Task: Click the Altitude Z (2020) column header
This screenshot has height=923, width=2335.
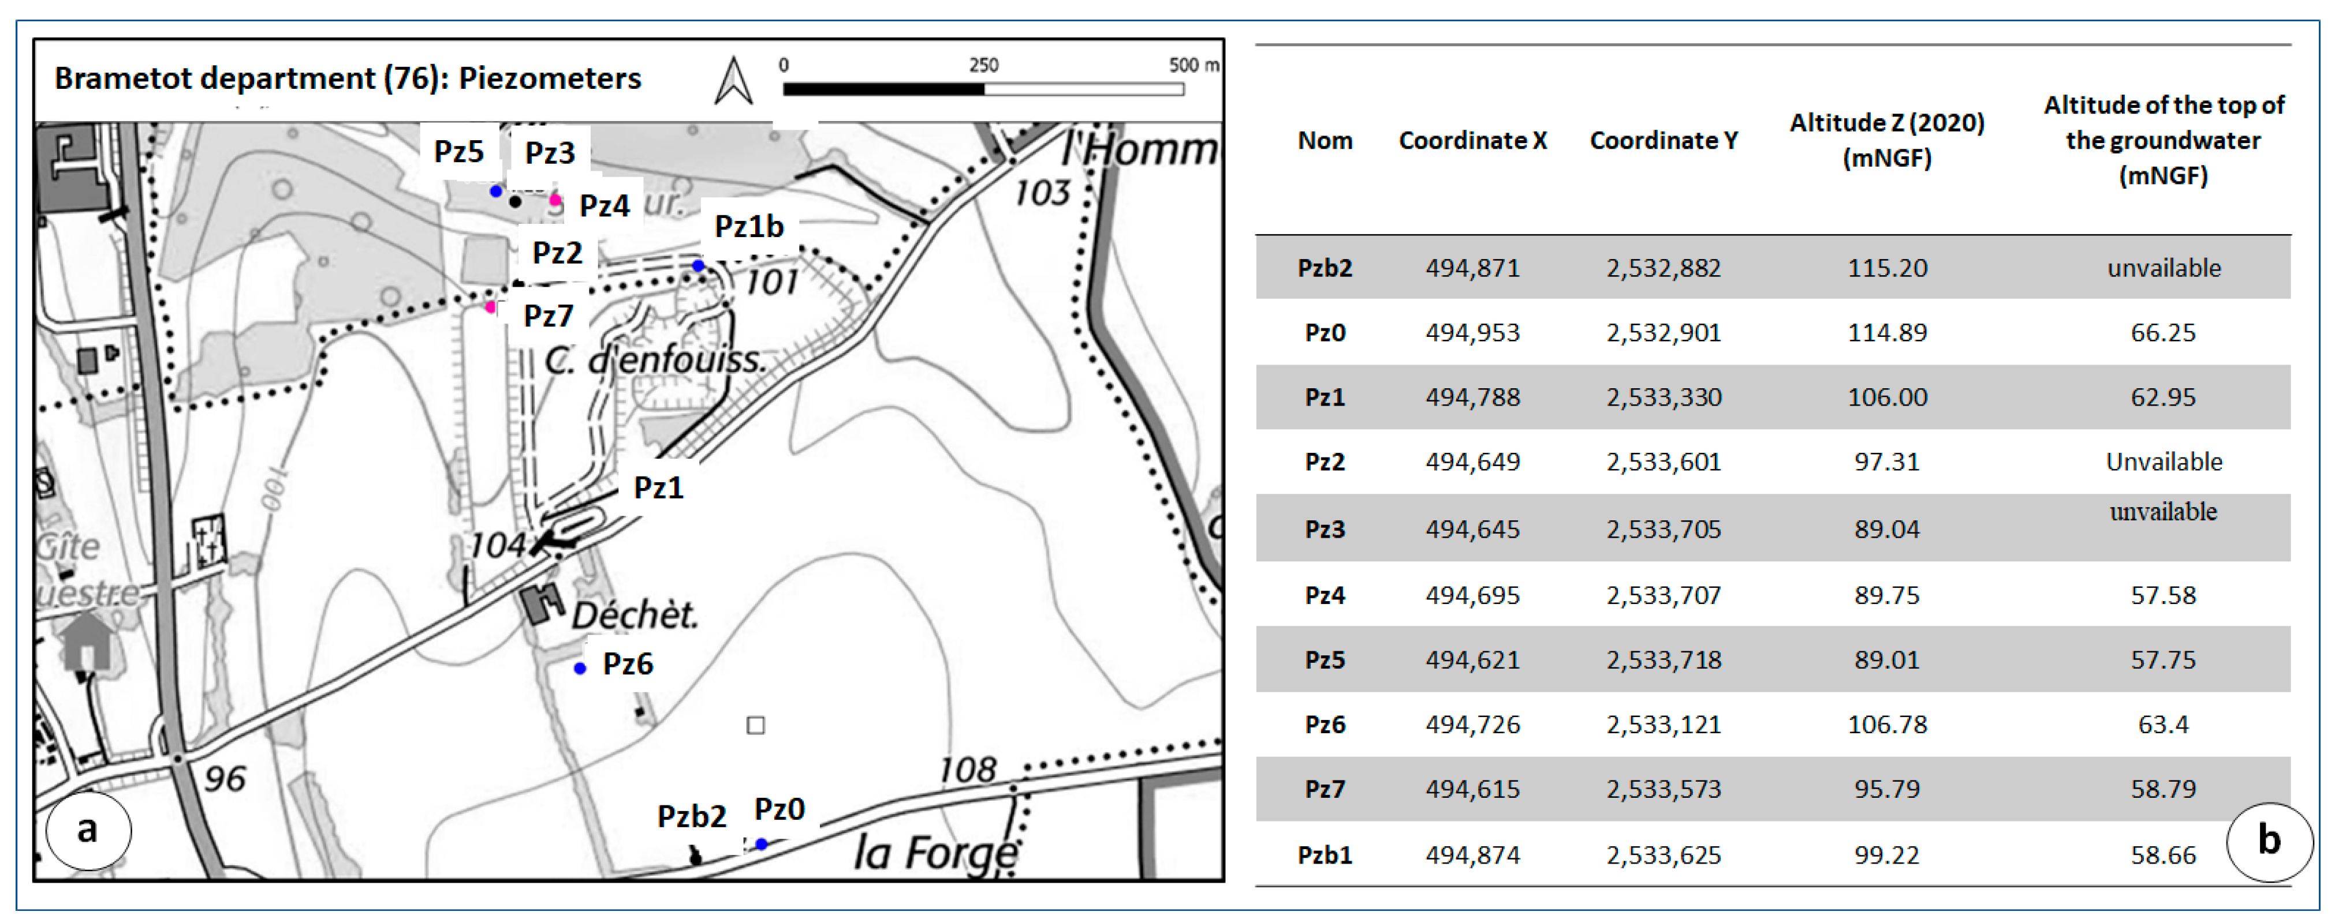Action: pos(1886,140)
